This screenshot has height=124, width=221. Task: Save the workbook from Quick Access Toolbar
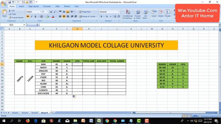(x=9, y=2)
